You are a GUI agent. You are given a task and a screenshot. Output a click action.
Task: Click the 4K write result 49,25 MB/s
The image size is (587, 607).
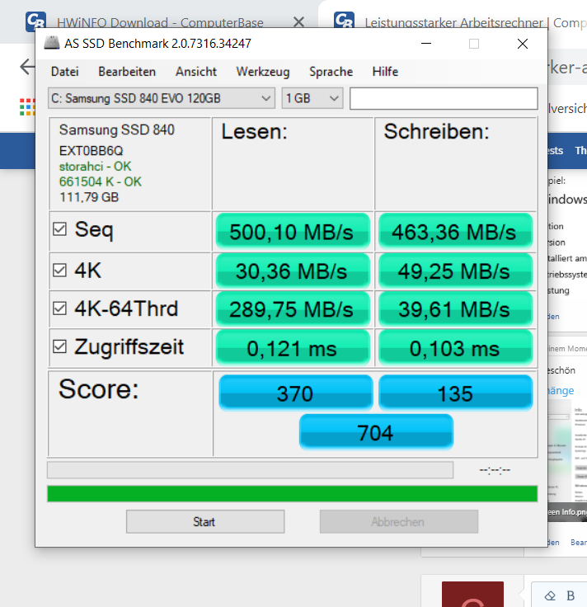point(455,271)
